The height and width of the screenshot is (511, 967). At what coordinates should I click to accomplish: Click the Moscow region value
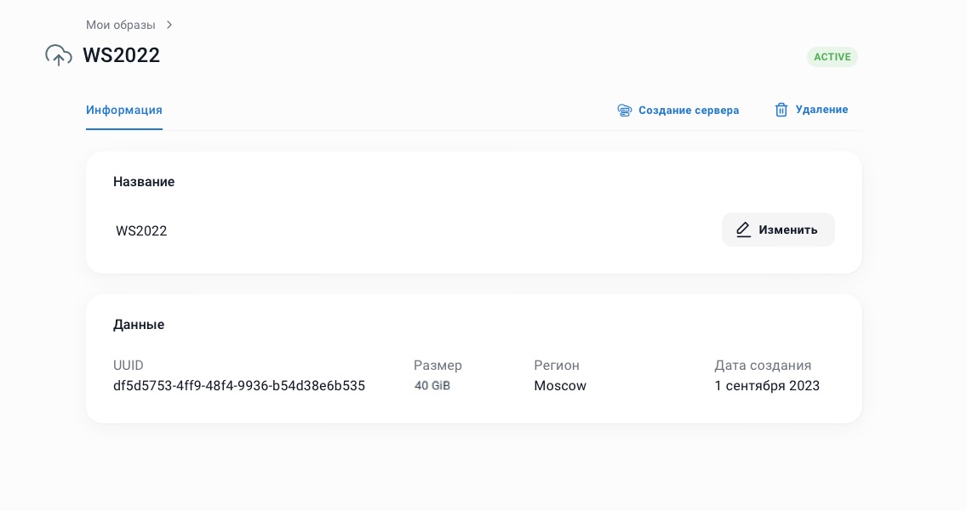pos(559,385)
